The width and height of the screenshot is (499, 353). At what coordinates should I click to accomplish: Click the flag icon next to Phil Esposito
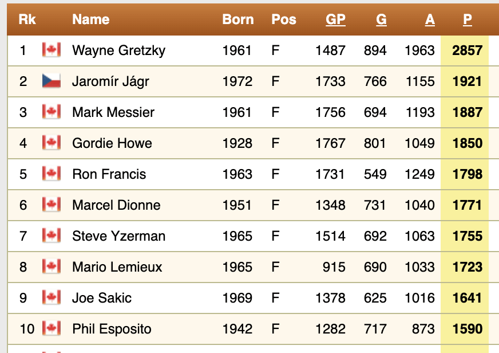pyautogui.click(x=52, y=329)
